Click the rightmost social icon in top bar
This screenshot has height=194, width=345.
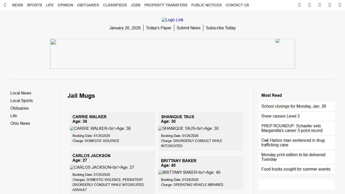pos(340,5)
